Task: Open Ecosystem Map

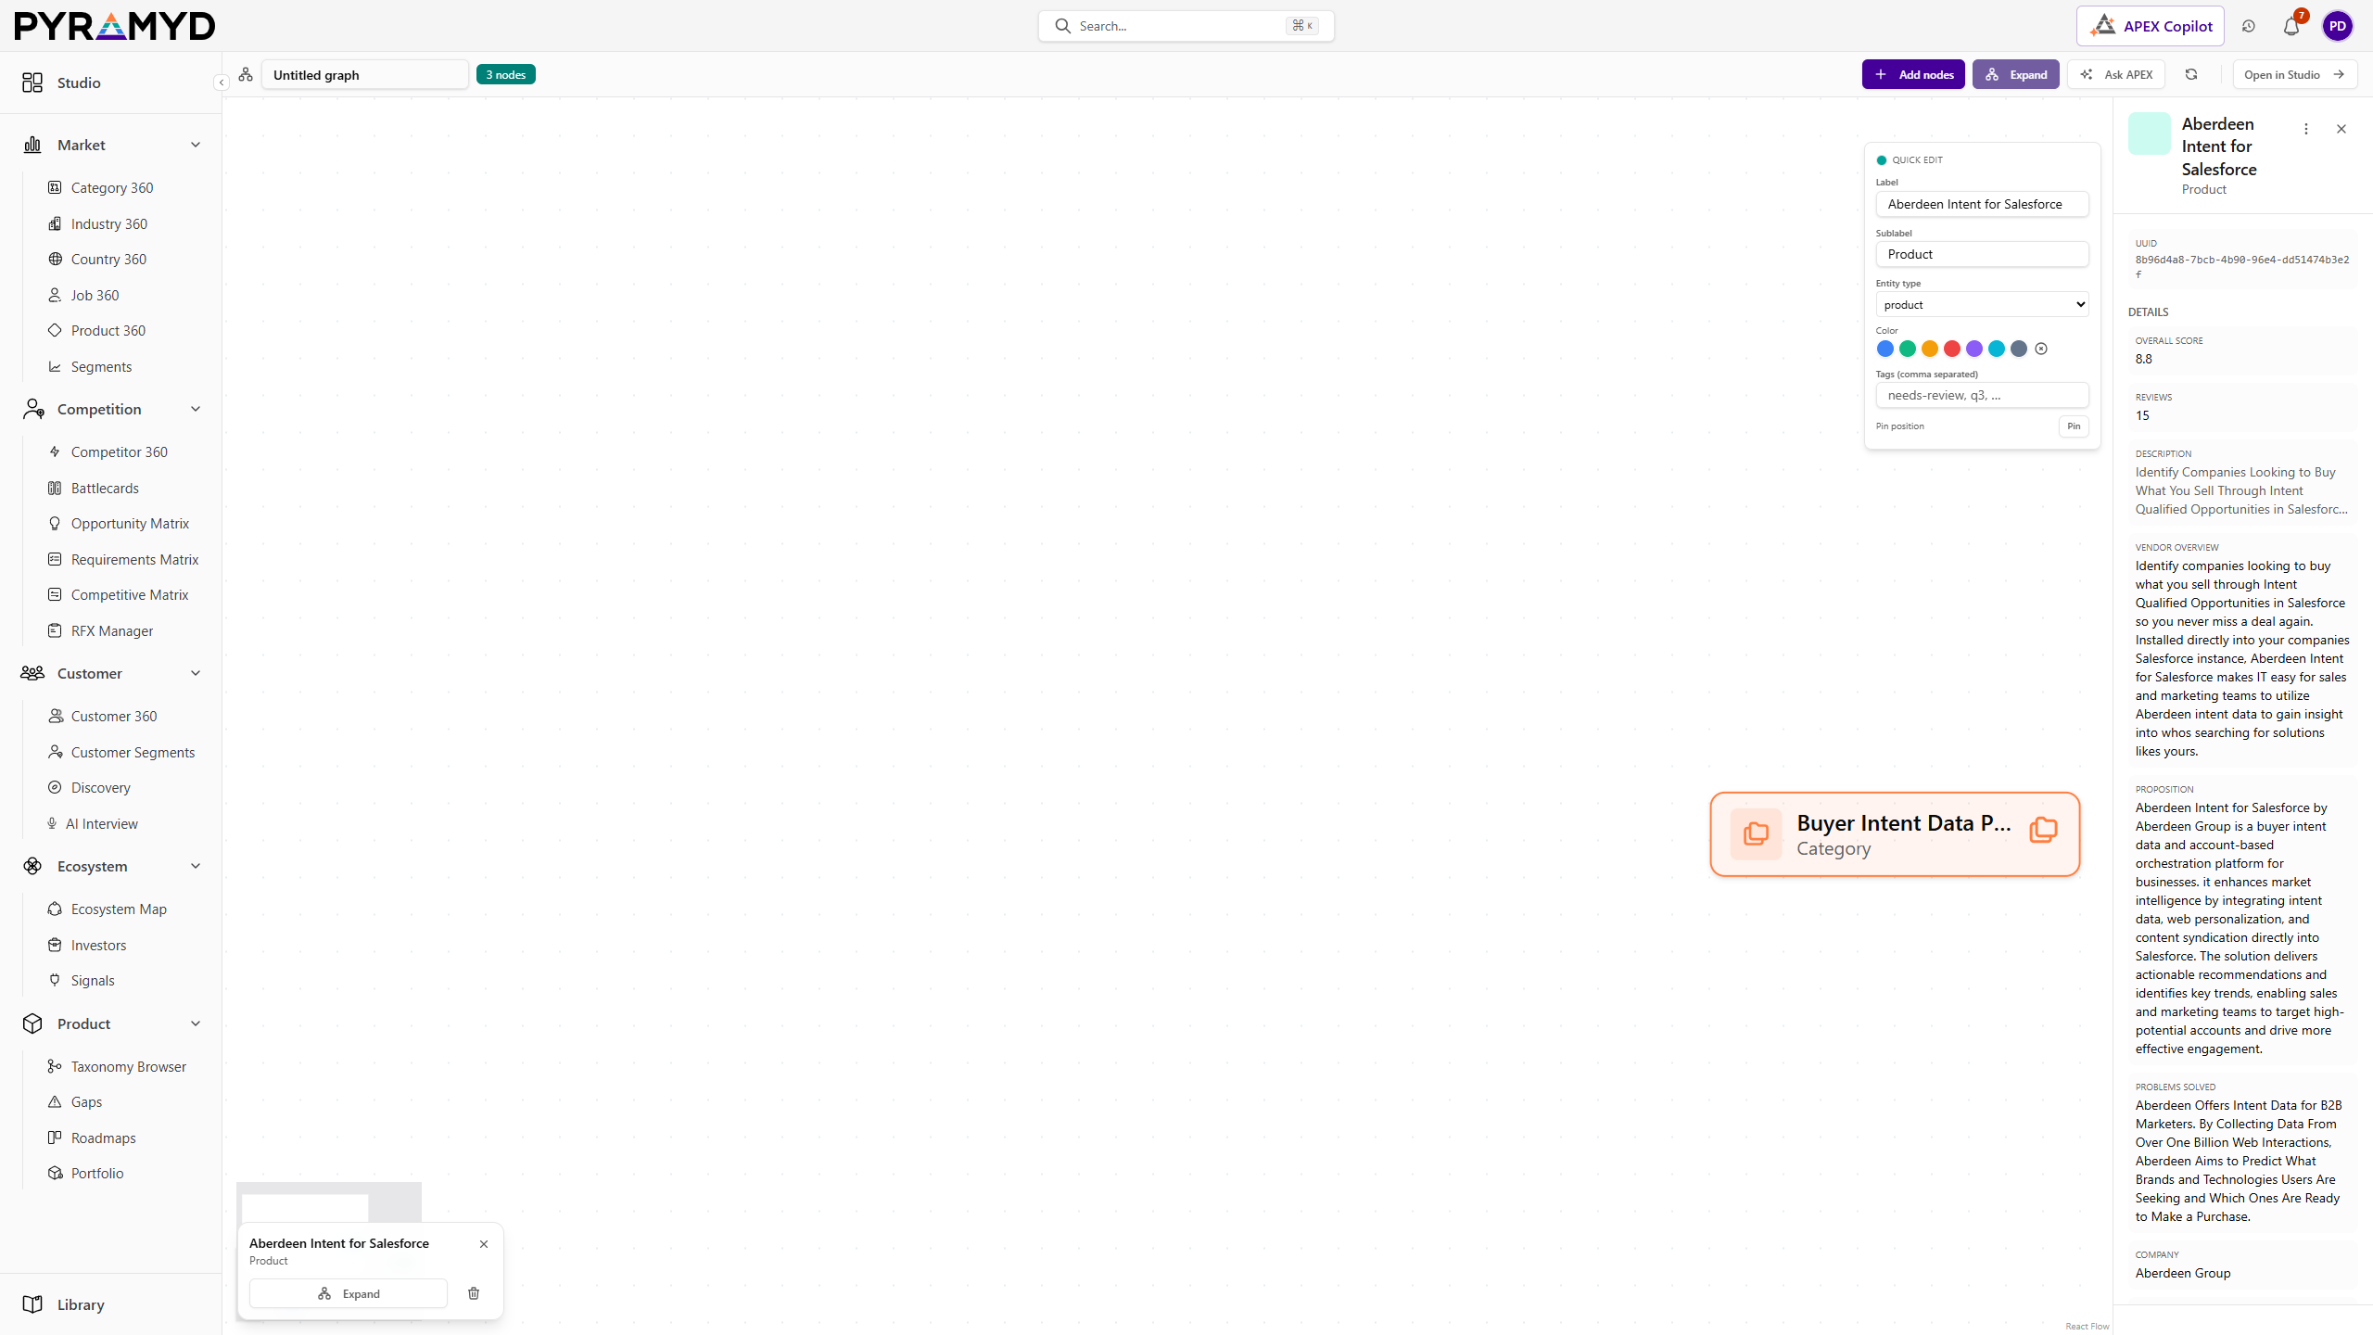Action: tap(119, 909)
